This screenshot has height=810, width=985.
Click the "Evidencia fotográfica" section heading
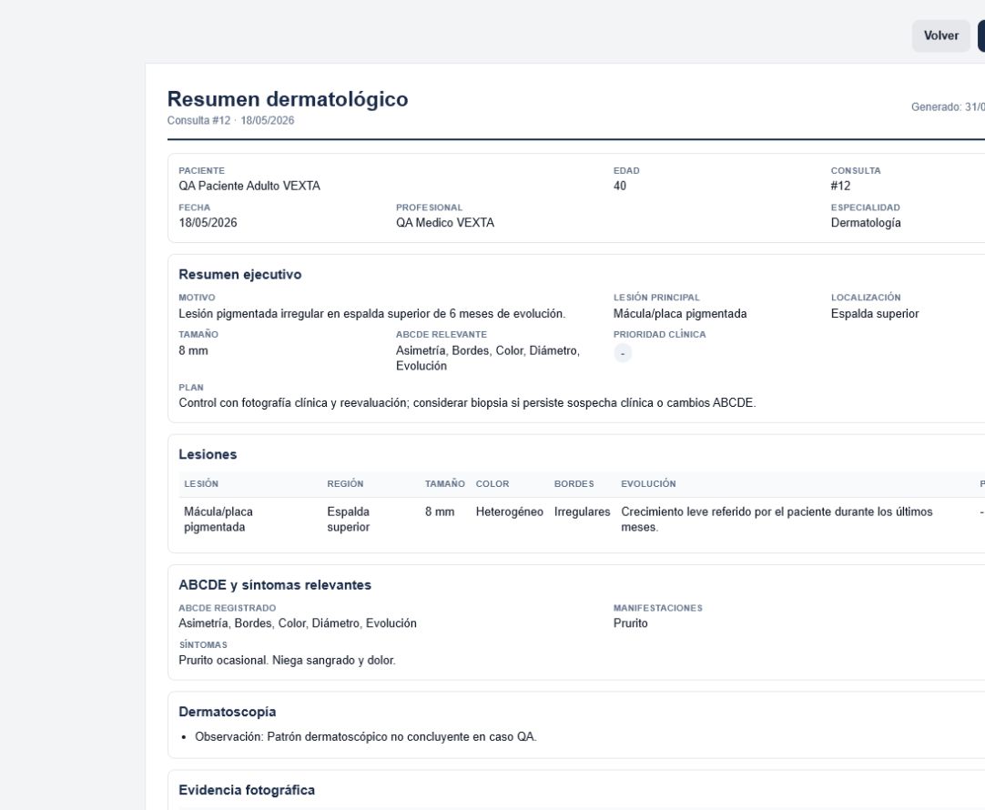(x=246, y=791)
